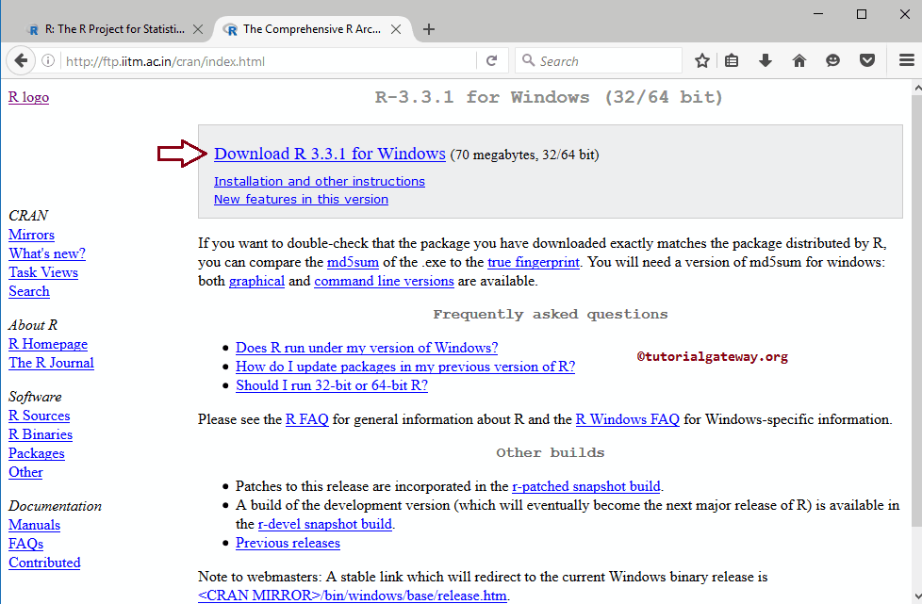Follow the CRAN MIRROR release.htm link

353,596
